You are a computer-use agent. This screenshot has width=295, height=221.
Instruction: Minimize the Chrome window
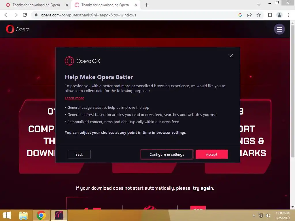point(270,3)
